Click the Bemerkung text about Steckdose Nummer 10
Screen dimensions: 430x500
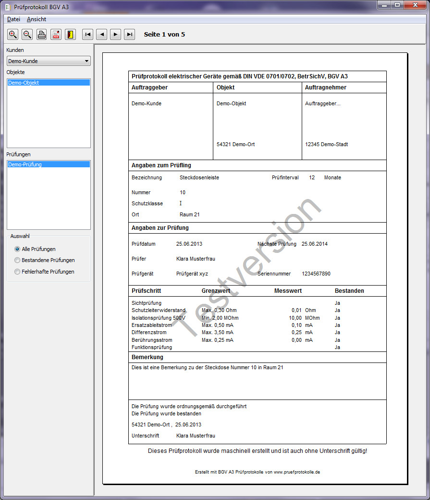point(208,367)
